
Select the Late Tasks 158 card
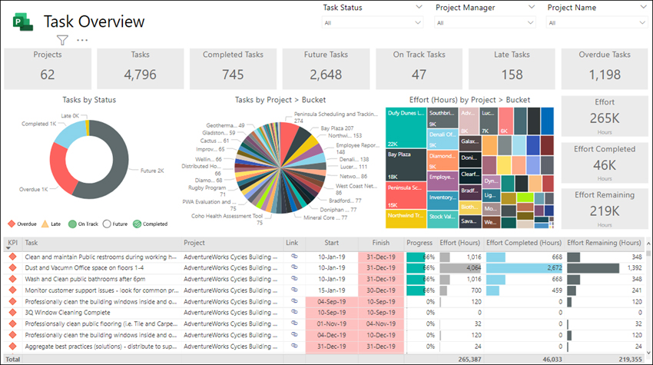[x=512, y=68]
